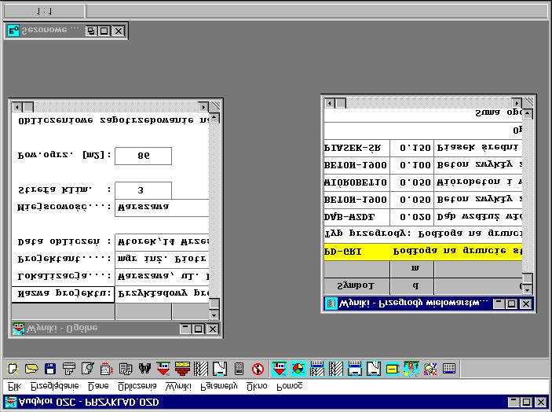This screenshot has width=552, height=412.
Task: Click the calendar-style icon with red marks
Action: point(106,369)
